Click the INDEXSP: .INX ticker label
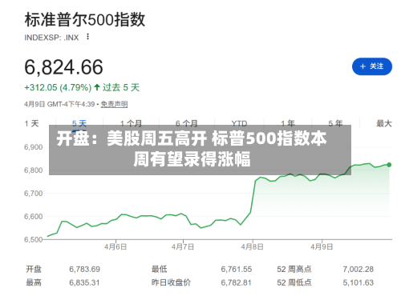 pyautogui.click(x=51, y=38)
